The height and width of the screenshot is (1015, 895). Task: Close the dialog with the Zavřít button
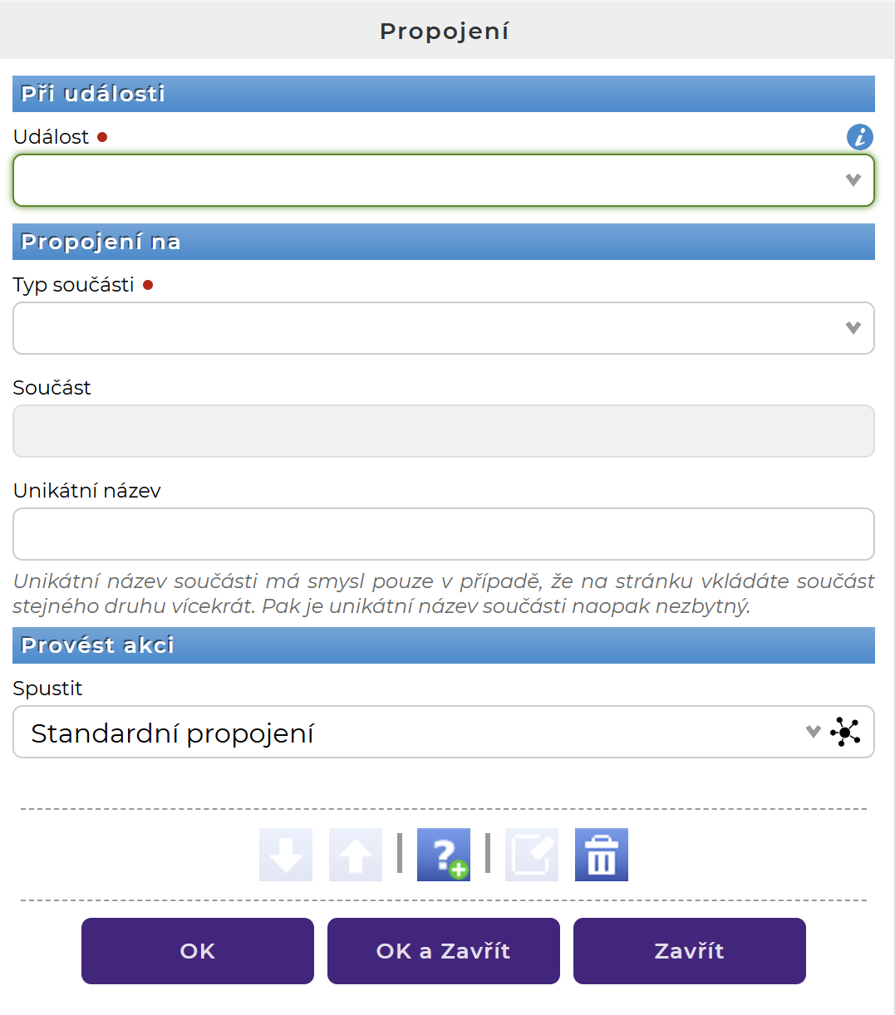(x=690, y=951)
